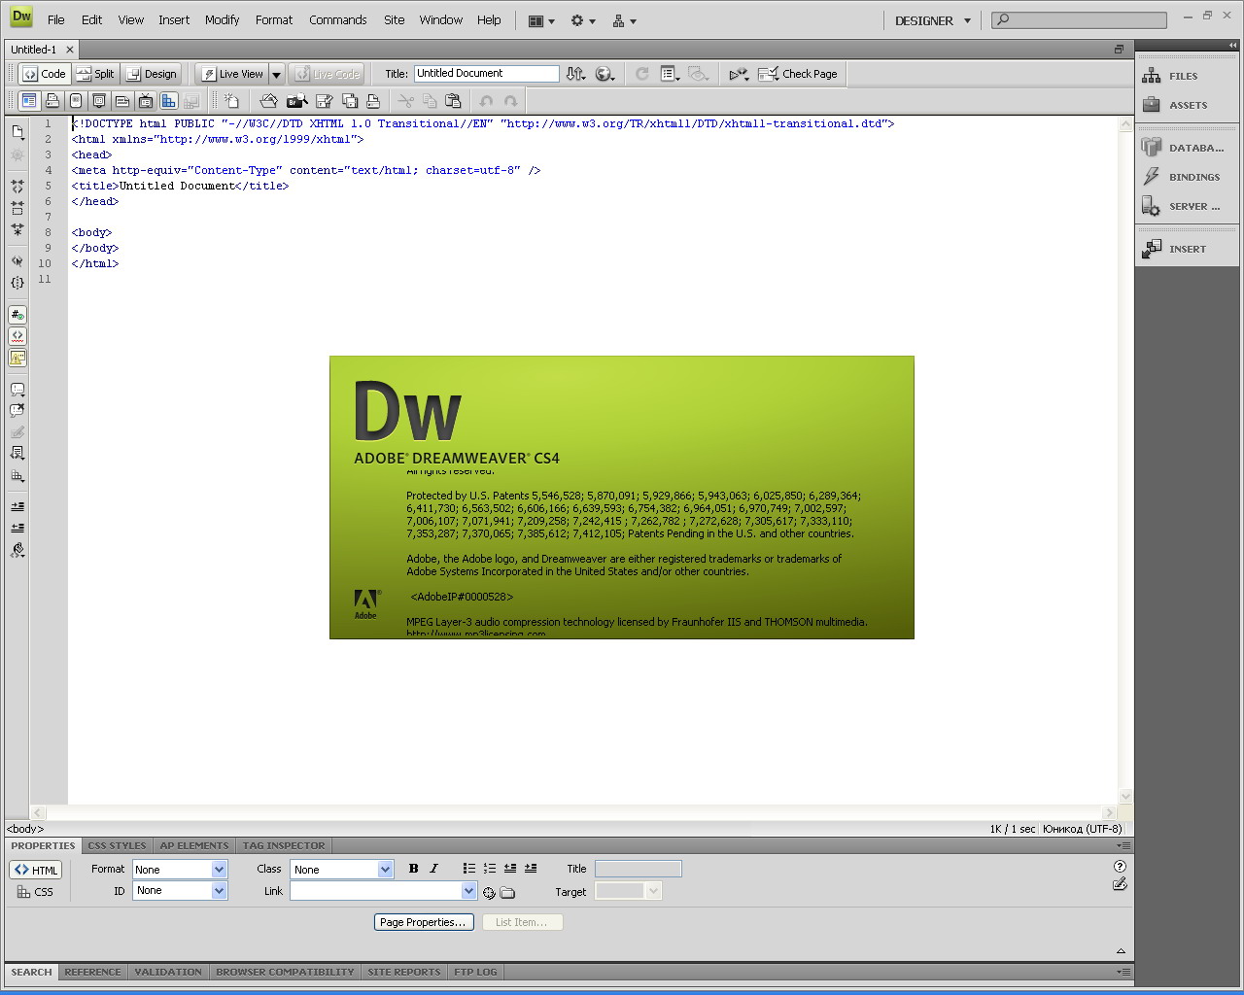The height and width of the screenshot is (995, 1244).
Task: Open the Layout dropdown in the application bar
Action: (541, 20)
